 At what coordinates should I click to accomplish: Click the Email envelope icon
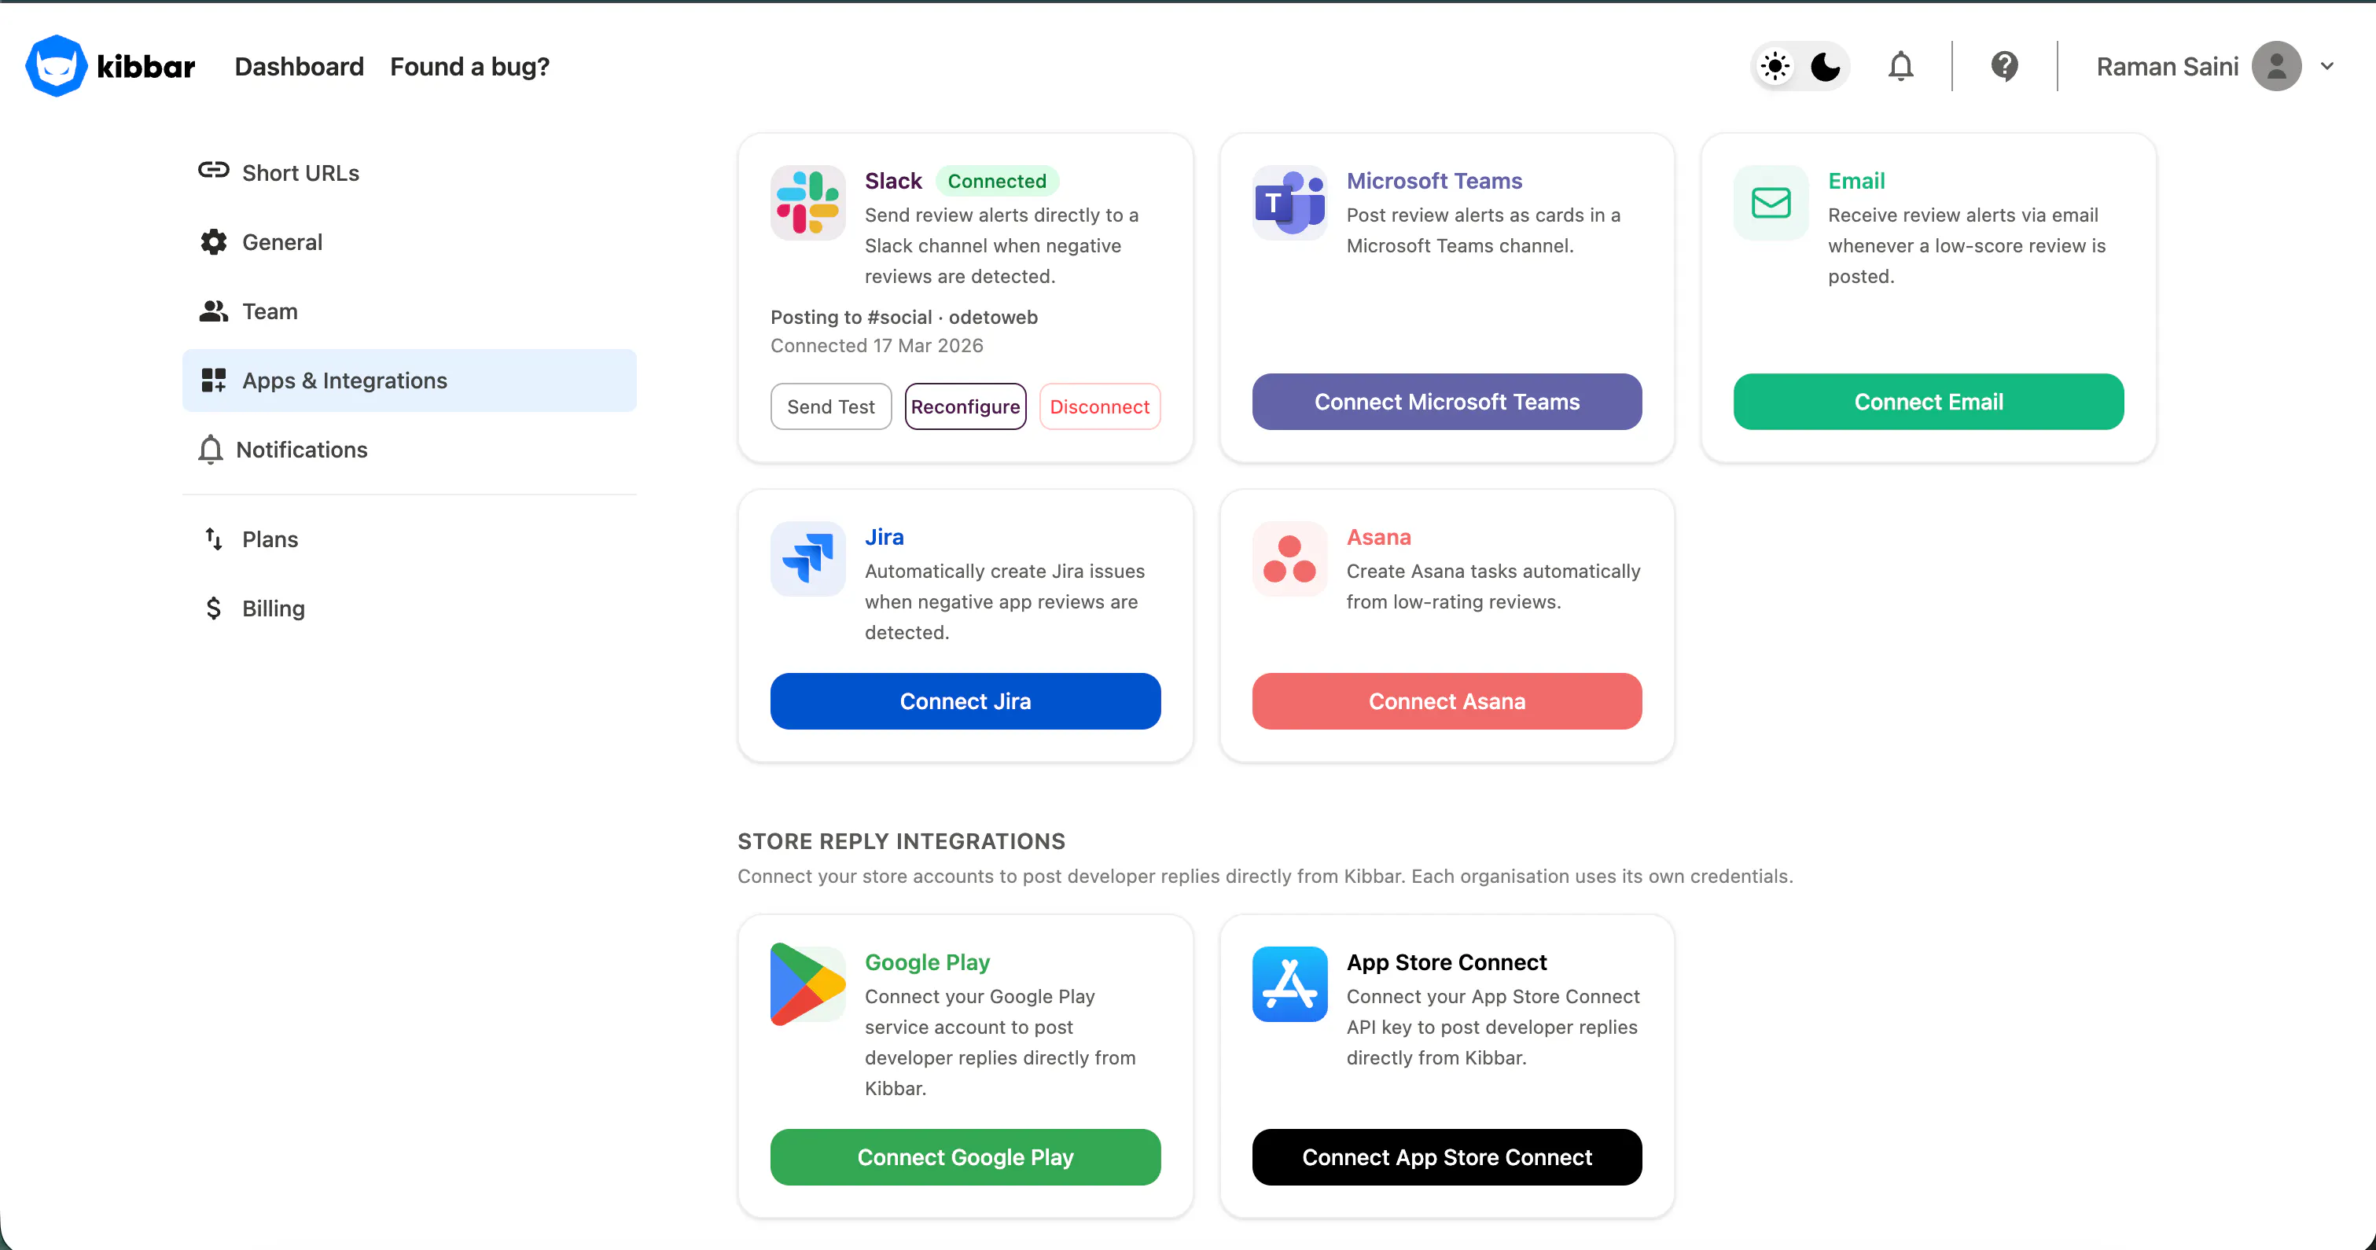click(1771, 203)
